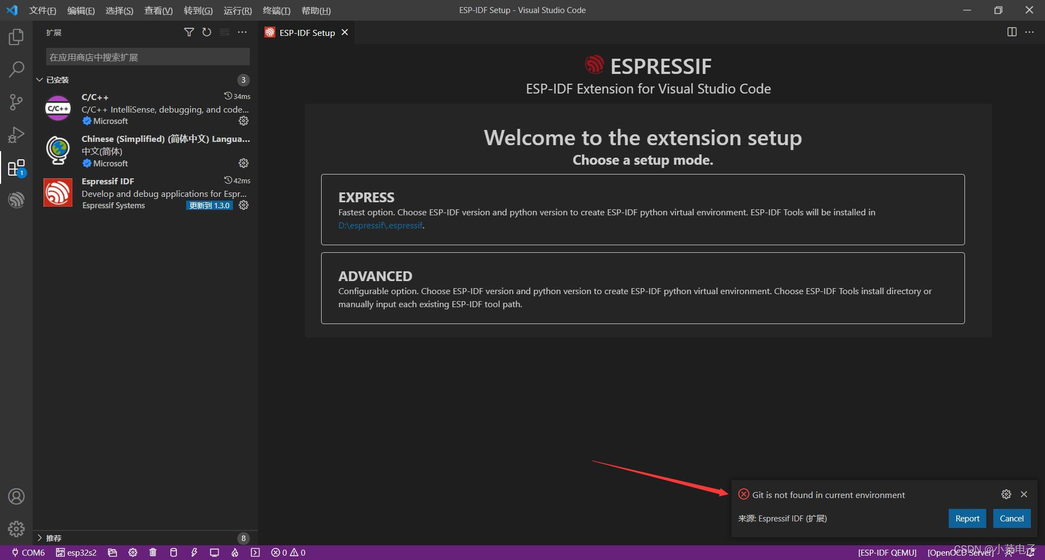Open the Accounts menu icon
Screen dimensions: 1045x560
[x=16, y=496]
